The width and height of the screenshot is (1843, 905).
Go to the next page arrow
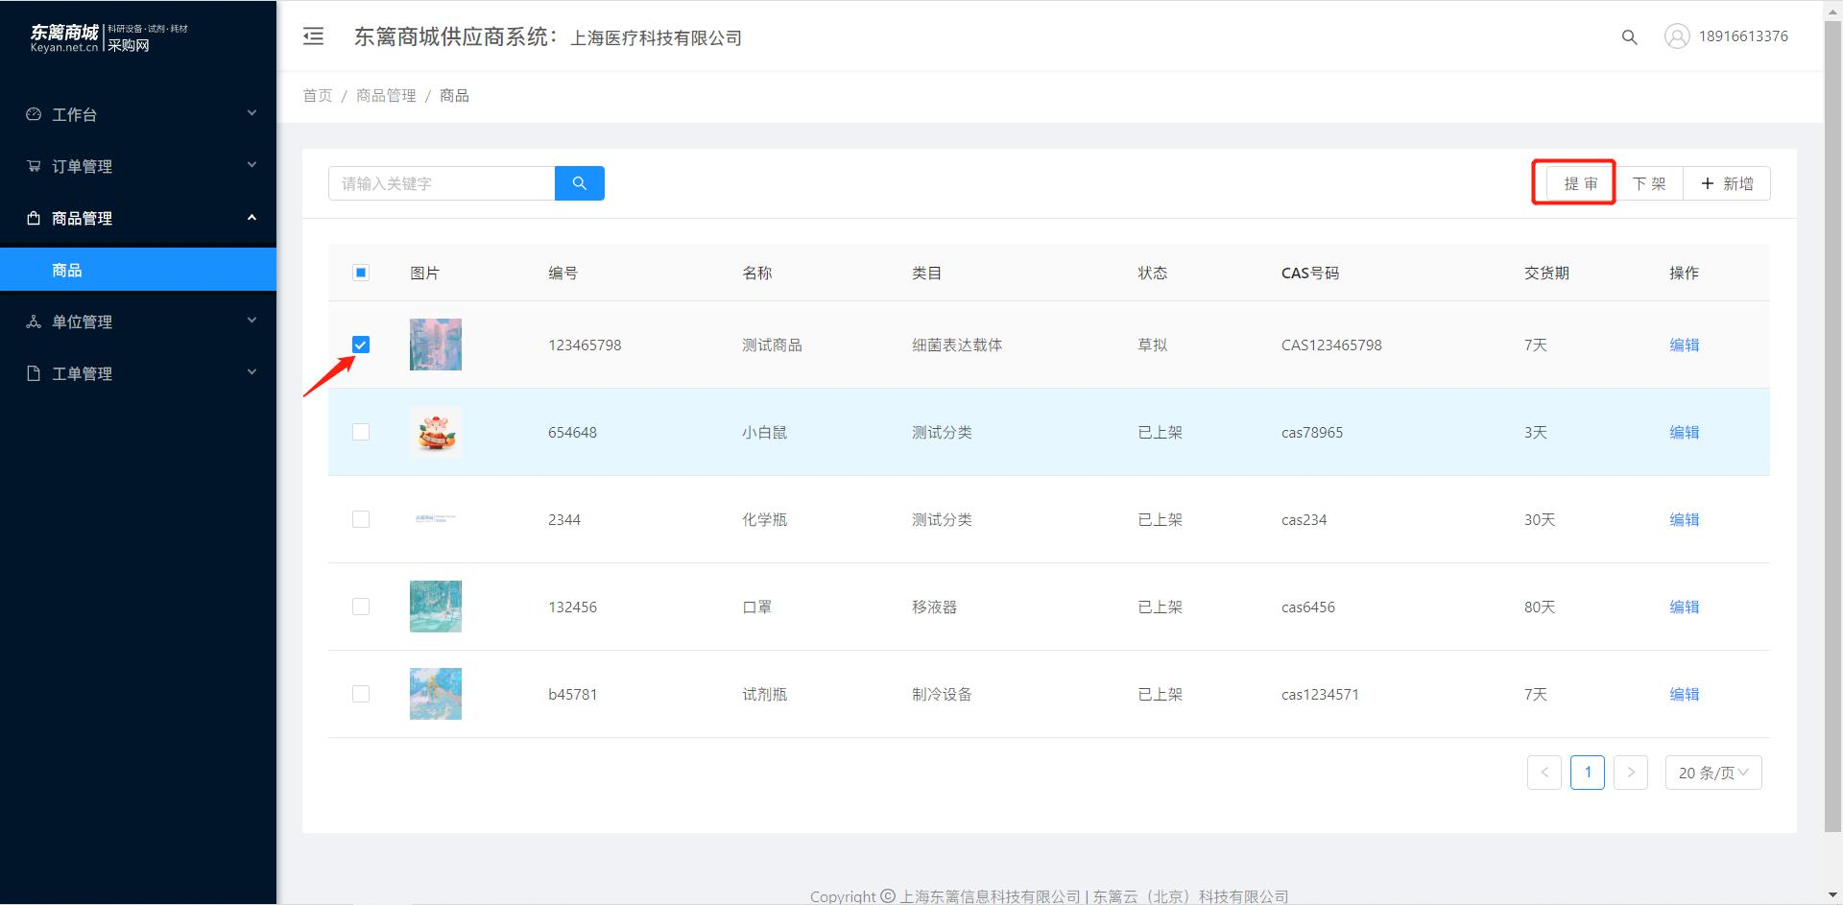[1631, 773]
